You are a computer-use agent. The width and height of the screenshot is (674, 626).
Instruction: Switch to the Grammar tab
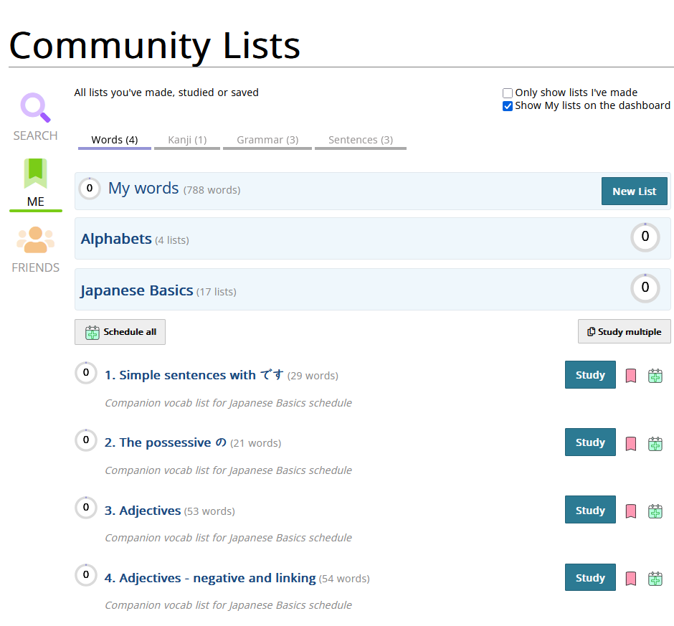267,140
